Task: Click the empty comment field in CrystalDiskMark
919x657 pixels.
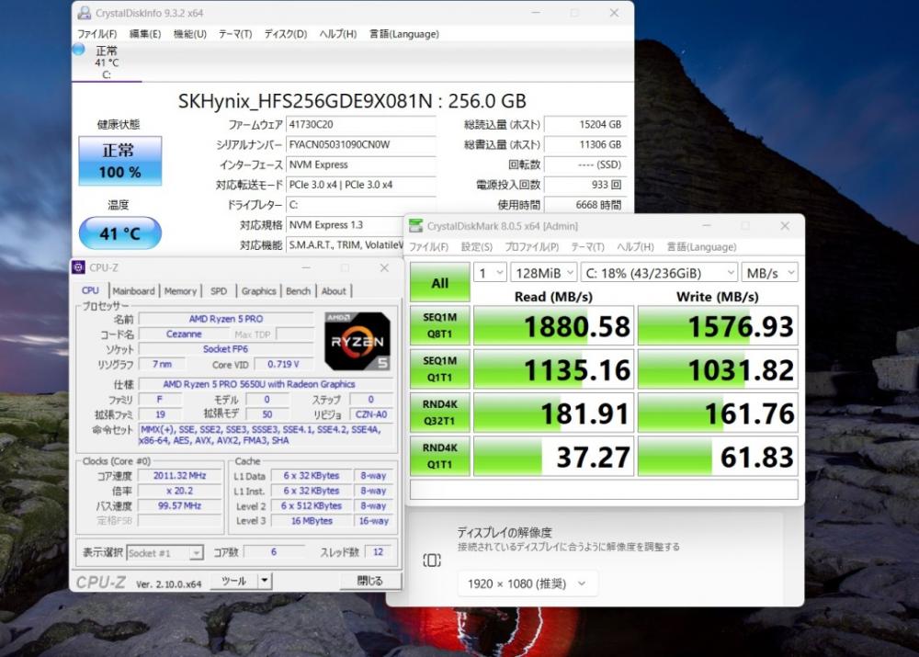Action: point(604,490)
